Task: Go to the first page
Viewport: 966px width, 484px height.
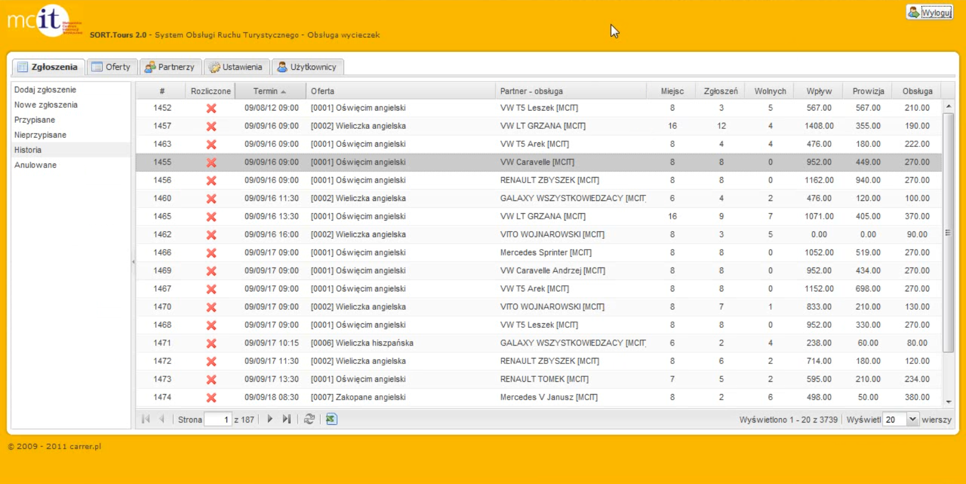Action: pyautogui.click(x=146, y=419)
